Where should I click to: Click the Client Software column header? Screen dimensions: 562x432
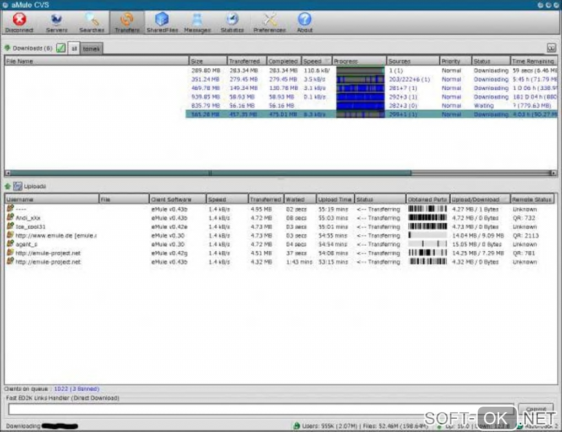point(177,199)
